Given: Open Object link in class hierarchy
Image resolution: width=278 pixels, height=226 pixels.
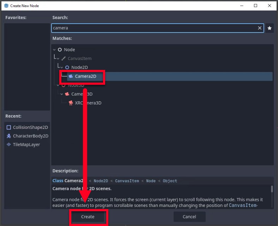Looking at the screenshot, I should click(170, 181).
